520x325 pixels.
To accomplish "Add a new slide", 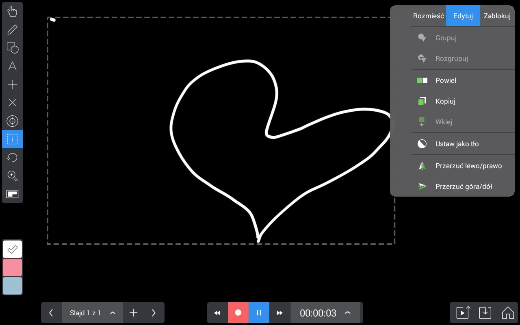I will click(133, 313).
